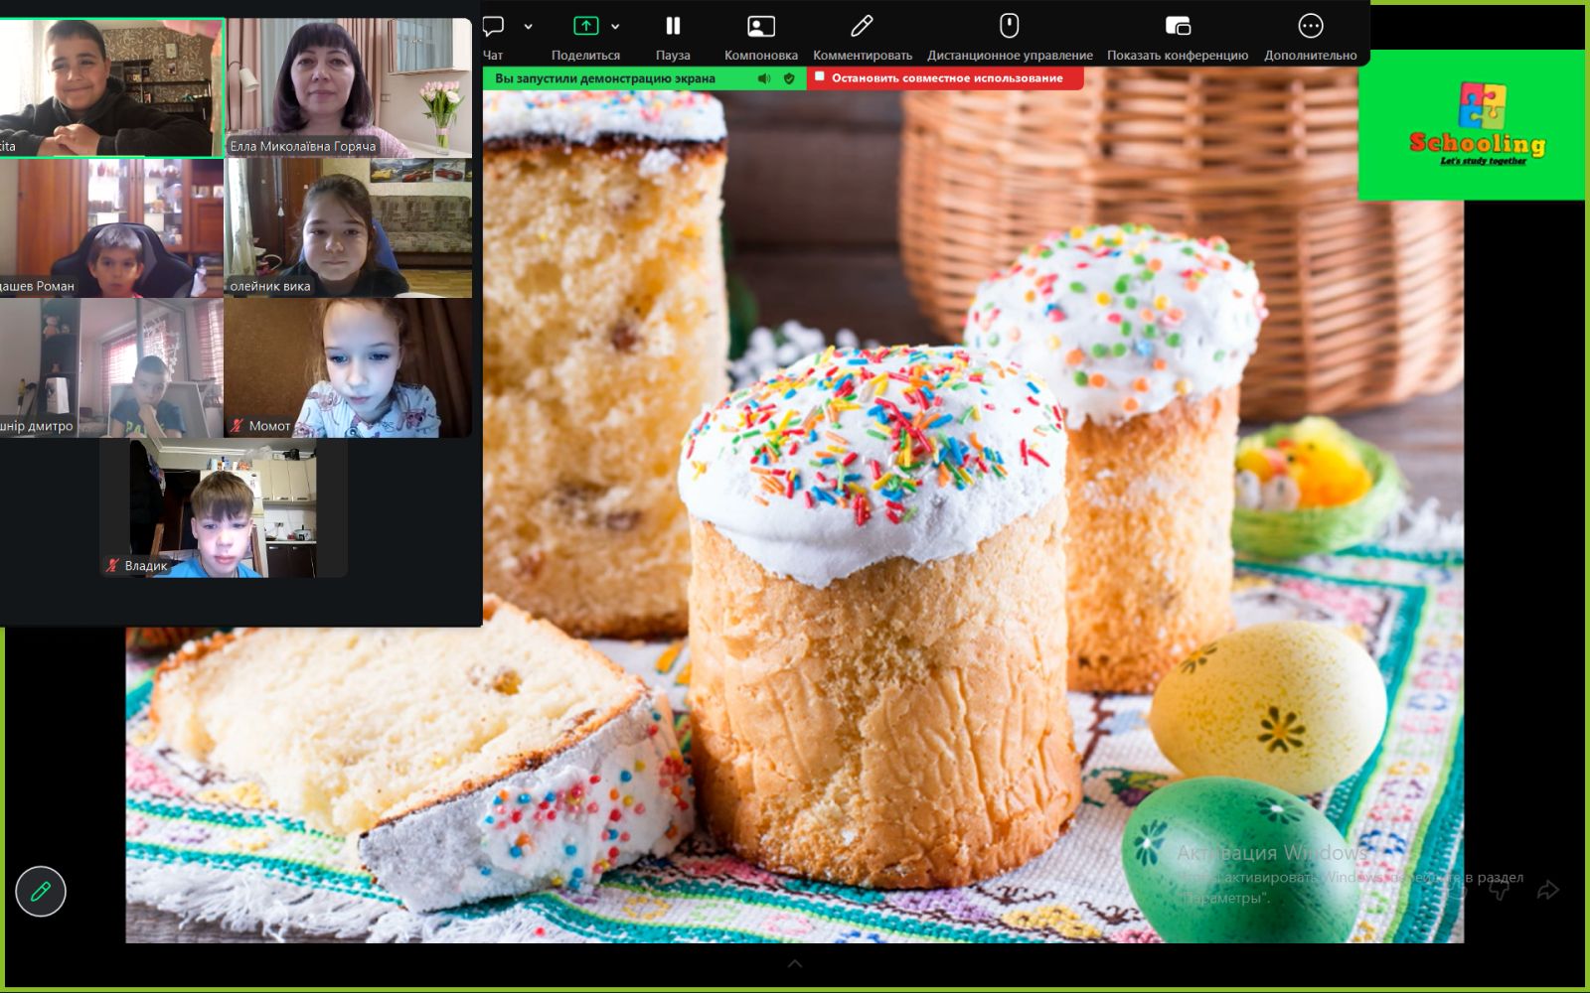The width and height of the screenshot is (1590, 993).
Task: Select Елла Миколаївна Горяча video tile
Action: (349, 88)
